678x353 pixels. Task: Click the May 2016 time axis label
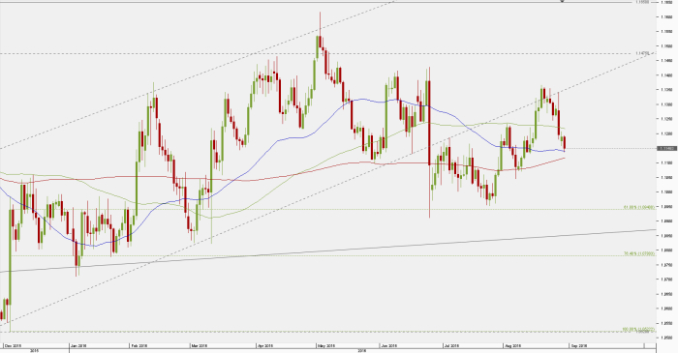pyautogui.click(x=326, y=345)
